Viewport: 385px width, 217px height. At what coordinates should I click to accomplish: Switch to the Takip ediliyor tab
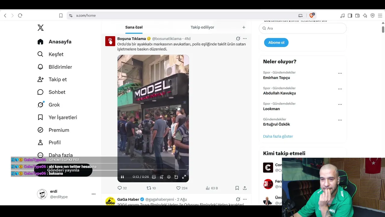(x=202, y=27)
